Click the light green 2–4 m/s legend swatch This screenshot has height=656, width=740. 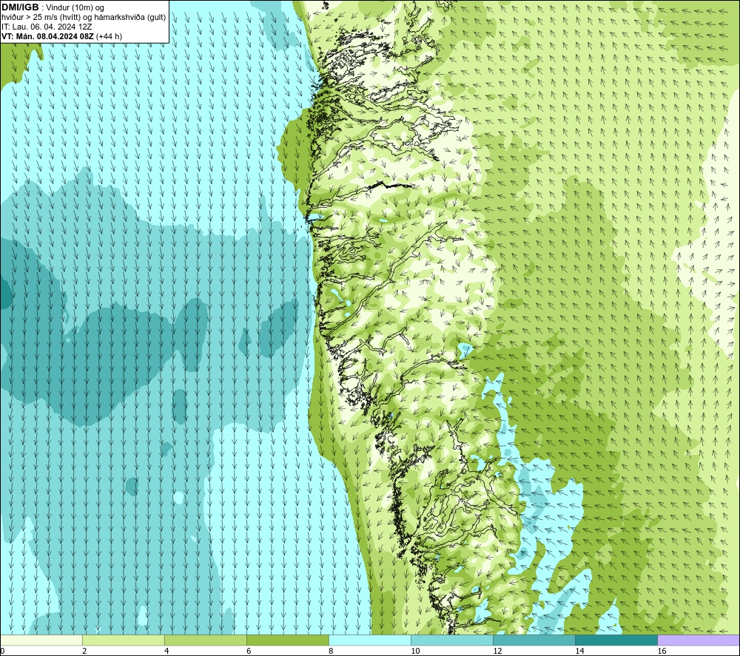pos(124,640)
